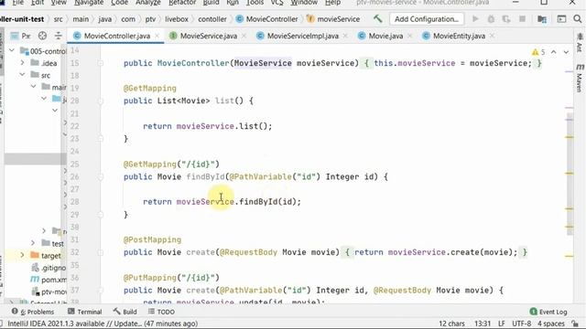The height and width of the screenshot is (329, 586).
Task: Open the Ant tool window
Action: [580, 43]
